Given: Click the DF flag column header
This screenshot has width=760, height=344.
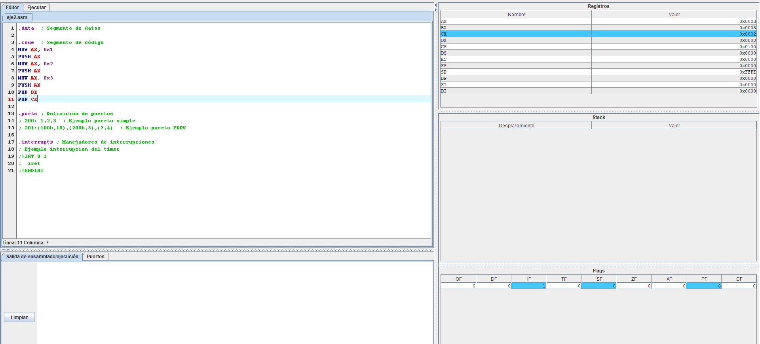Looking at the screenshot, I should pos(494,279).
